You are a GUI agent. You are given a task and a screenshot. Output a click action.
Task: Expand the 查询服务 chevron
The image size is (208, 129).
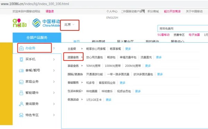pos(54,104)
